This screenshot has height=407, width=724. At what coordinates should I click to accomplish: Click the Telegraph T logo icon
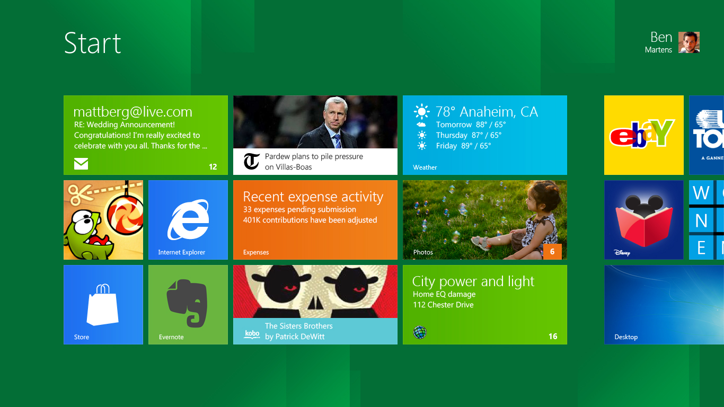point(252,161)
